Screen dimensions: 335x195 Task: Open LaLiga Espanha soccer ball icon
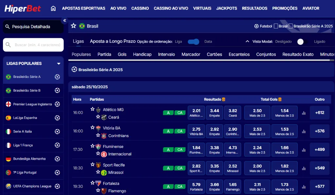(x=57, y=118)
